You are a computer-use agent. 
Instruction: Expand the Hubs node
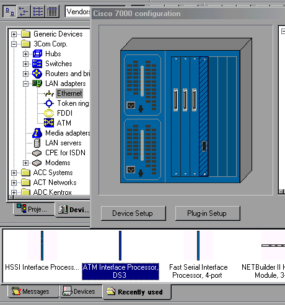click(x=25, y=54)
